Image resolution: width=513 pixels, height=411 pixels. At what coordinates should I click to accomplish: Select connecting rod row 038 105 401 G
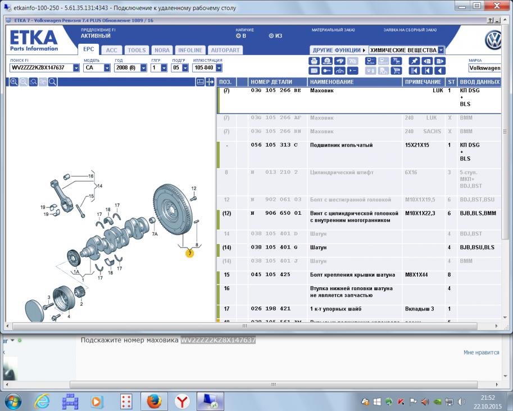click(359, 250)
